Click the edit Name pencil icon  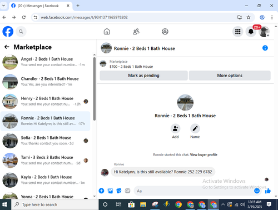pos(195,128)
